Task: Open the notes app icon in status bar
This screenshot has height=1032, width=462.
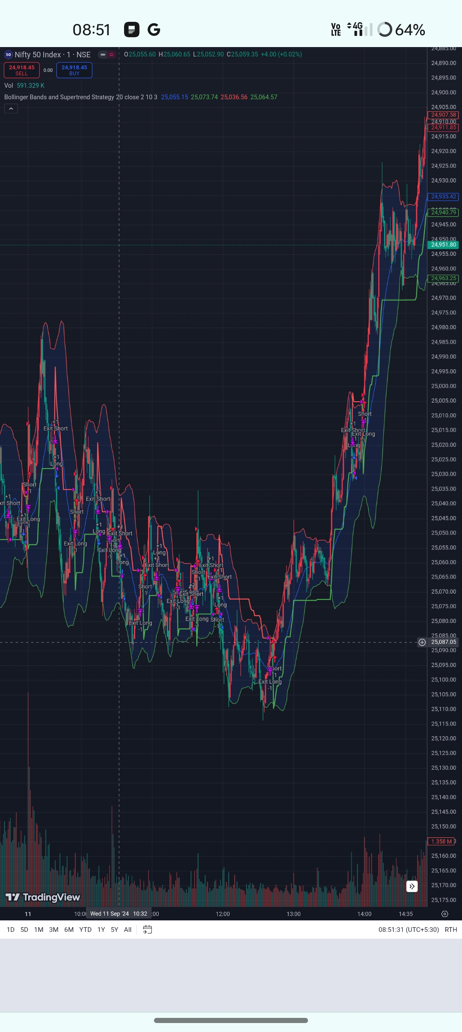Action: pos(131,30)
